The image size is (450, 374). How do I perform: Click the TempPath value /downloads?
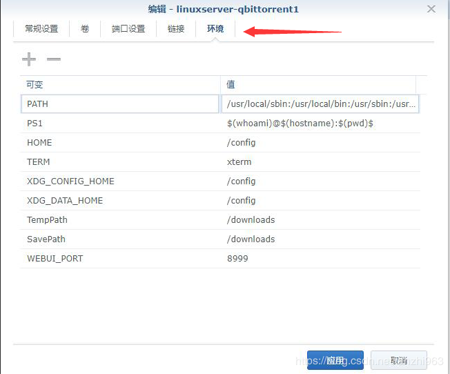pyautogui.click(x=251, y=219)
